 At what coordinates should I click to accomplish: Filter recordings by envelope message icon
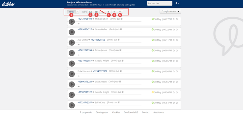point(96,12)
